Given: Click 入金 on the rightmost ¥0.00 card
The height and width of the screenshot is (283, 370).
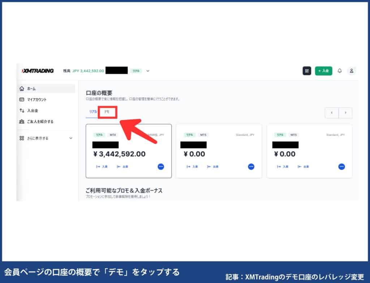Looking at the screenshot, I should coord(283,166).
